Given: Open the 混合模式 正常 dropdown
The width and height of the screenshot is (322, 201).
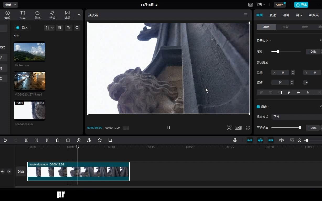Looking at the screenshot, I should [296, 117].
